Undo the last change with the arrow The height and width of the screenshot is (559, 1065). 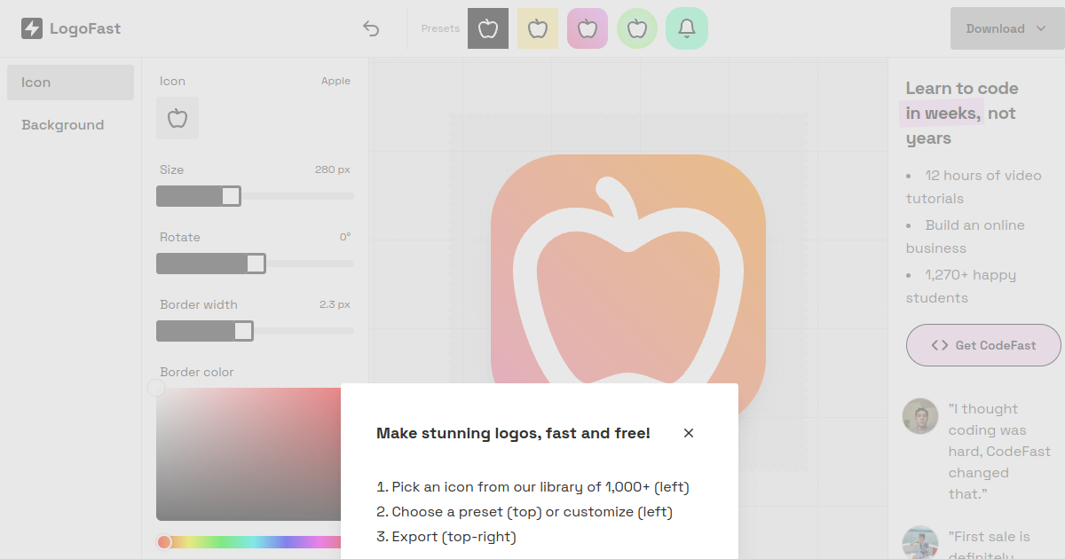371,28
